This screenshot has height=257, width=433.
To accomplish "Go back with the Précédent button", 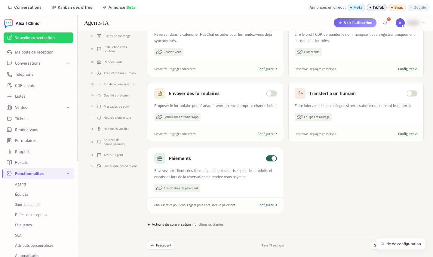I will (x=161, y=246).
